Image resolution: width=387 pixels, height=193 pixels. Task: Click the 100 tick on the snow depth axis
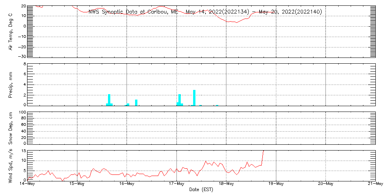tap(23, 112)
